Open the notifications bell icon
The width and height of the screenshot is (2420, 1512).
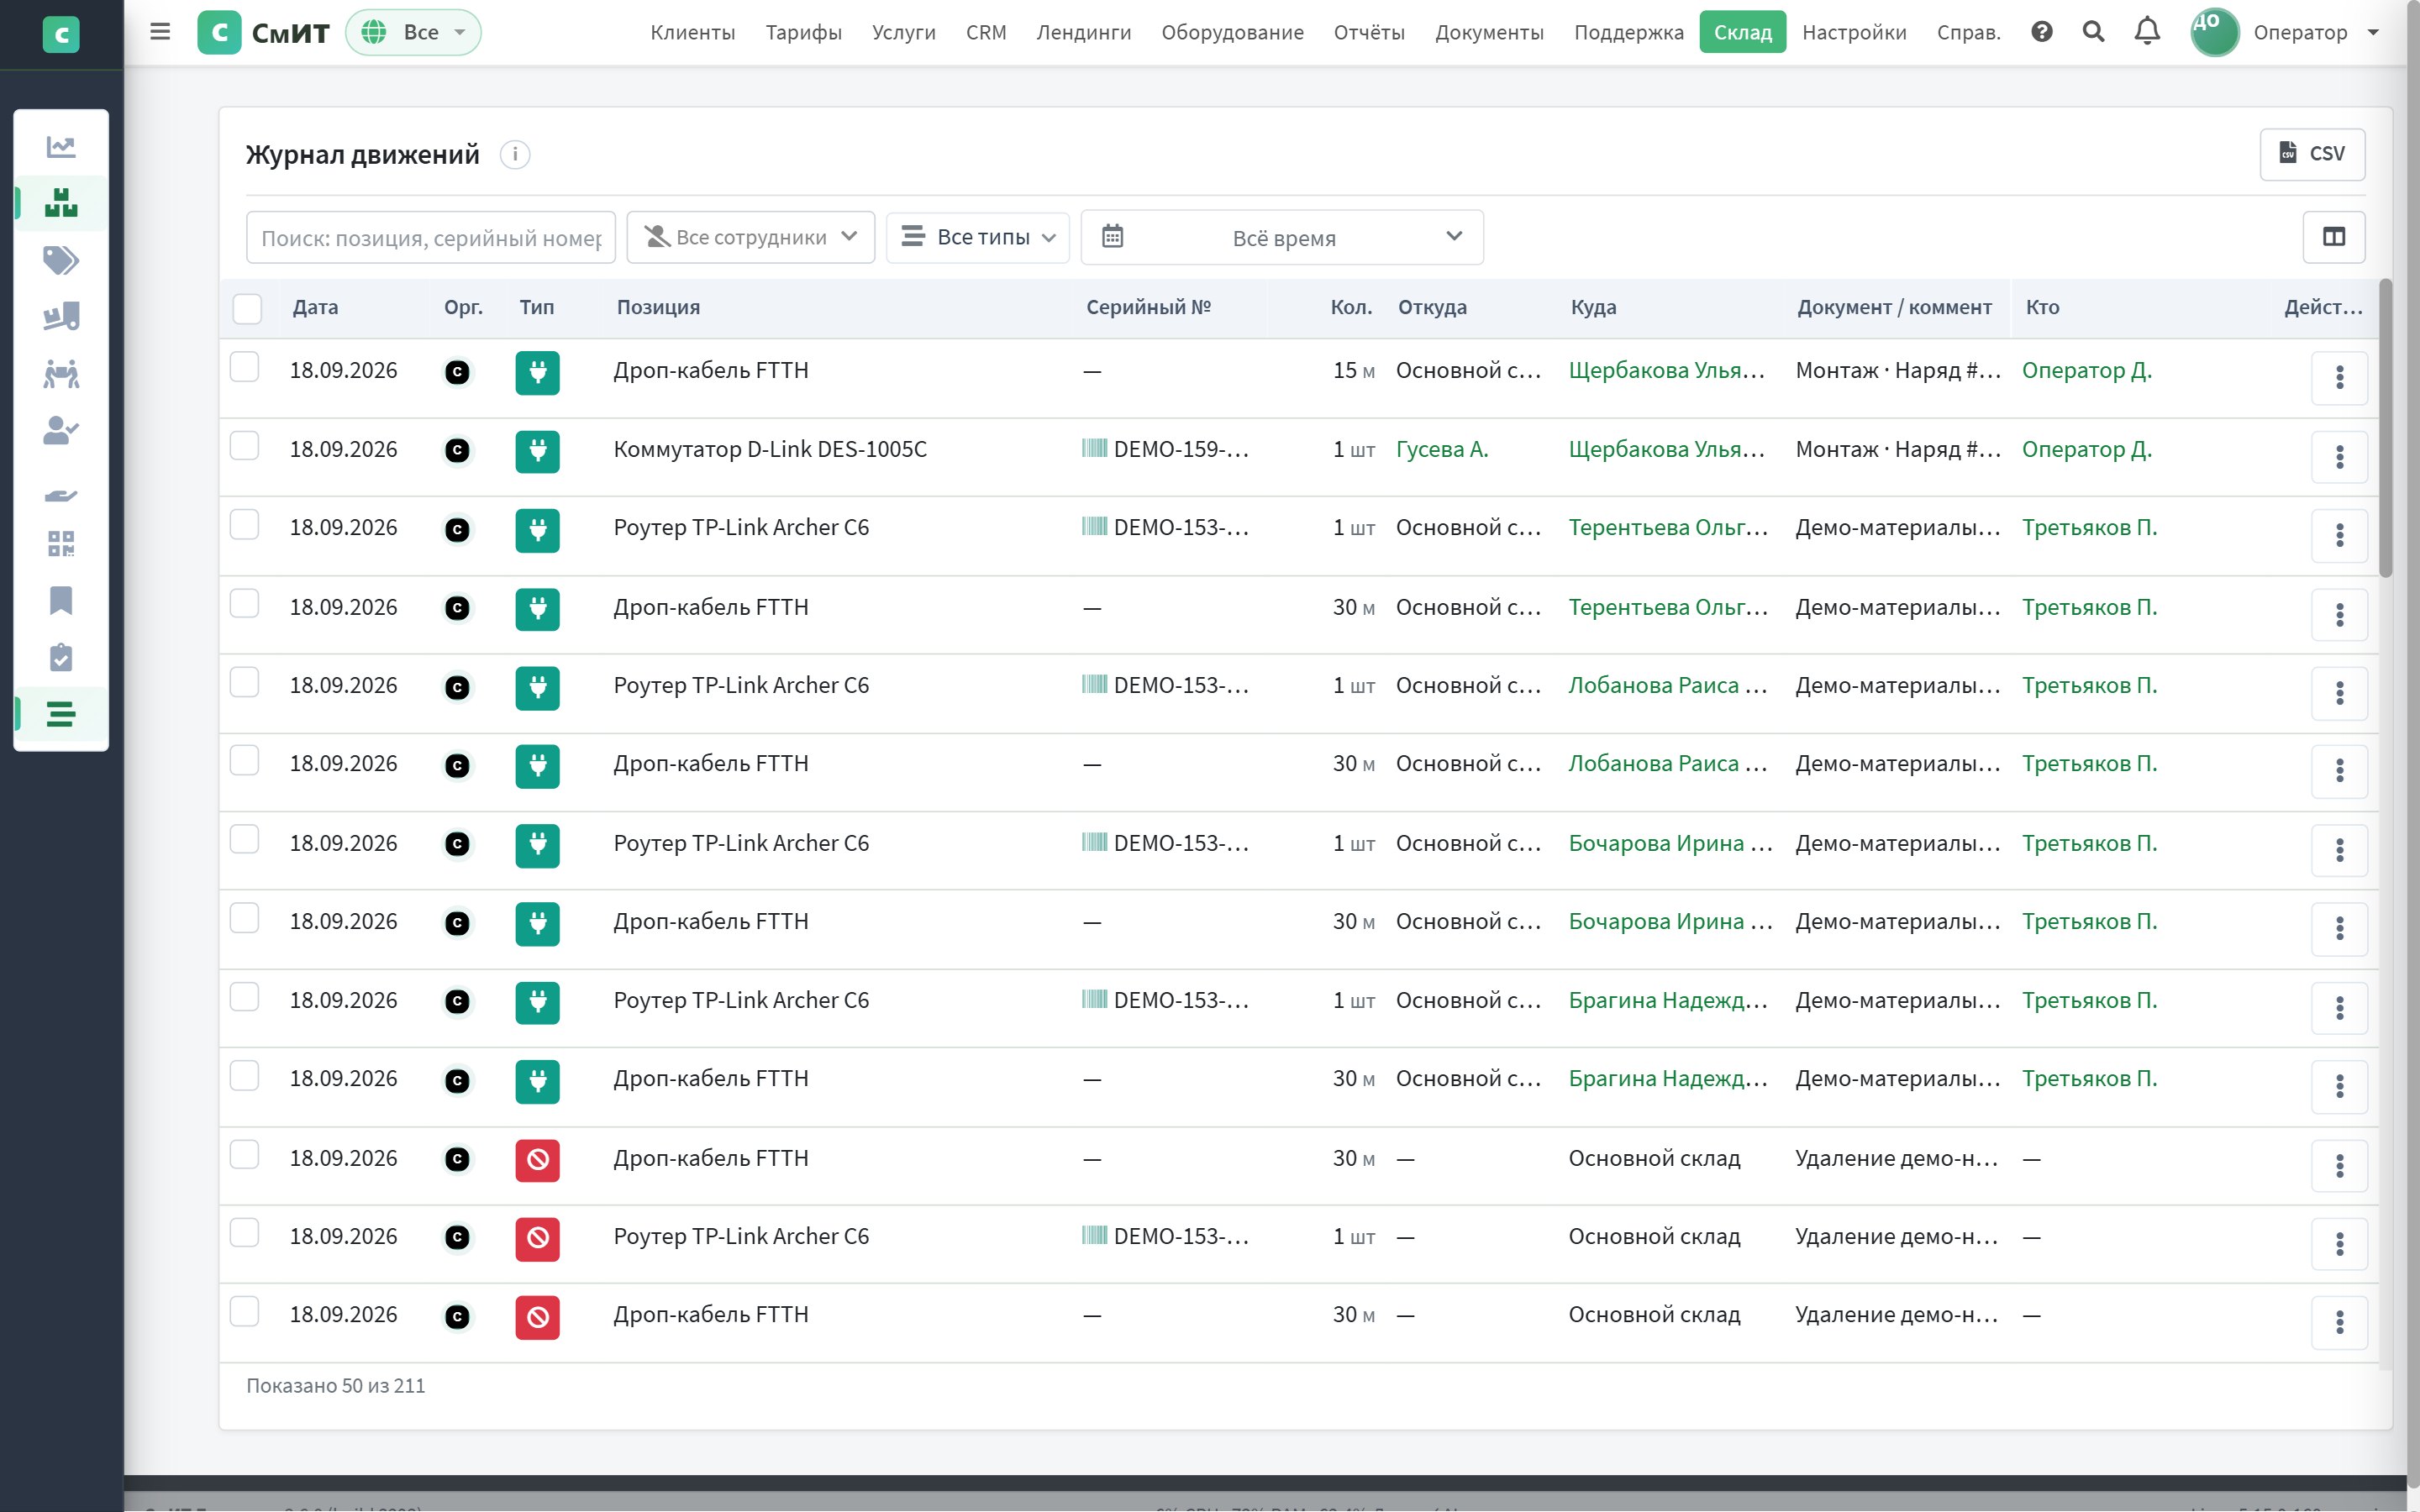click(2146, 32)
